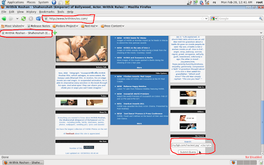Open the notes launcher in the top panel
264x165 pixels.
point(67,2)
